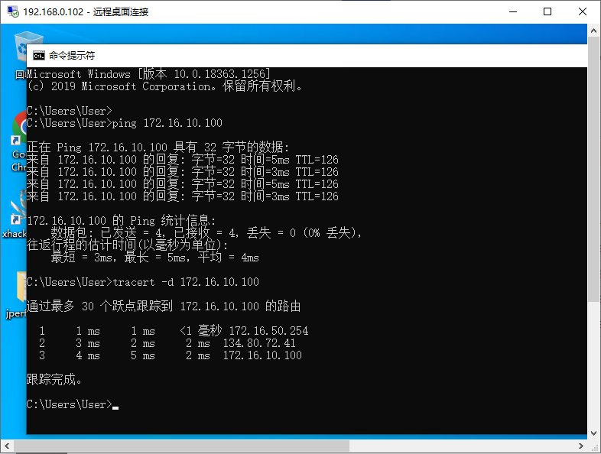Click the Ping 统计信息 heading line
The height and width of the screenshot is (454, 601).
click(121, 220)
